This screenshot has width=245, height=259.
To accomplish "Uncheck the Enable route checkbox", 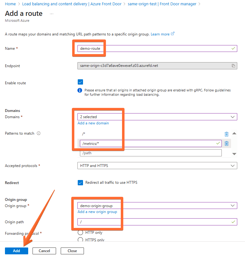I will pyautogui.click(x=80, y=82).
